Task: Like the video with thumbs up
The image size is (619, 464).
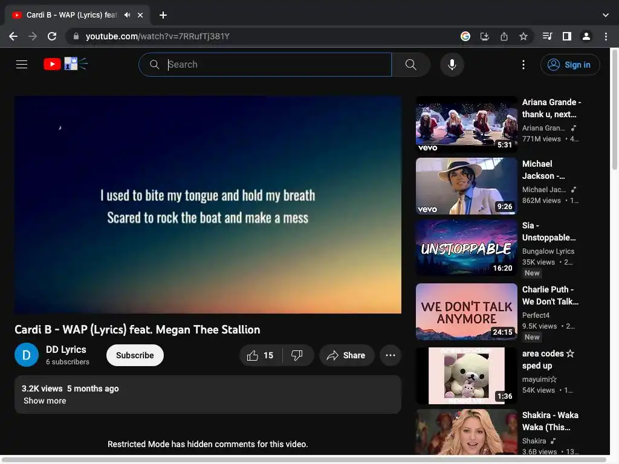Action: pyautogui.click(x=261, y=355)
